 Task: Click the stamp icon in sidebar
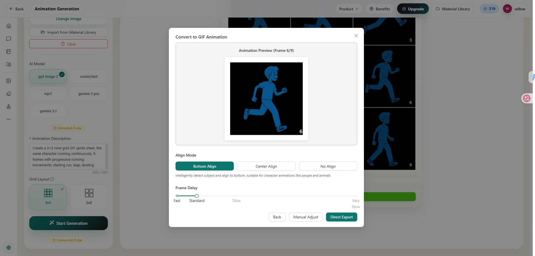click(9, 106)
